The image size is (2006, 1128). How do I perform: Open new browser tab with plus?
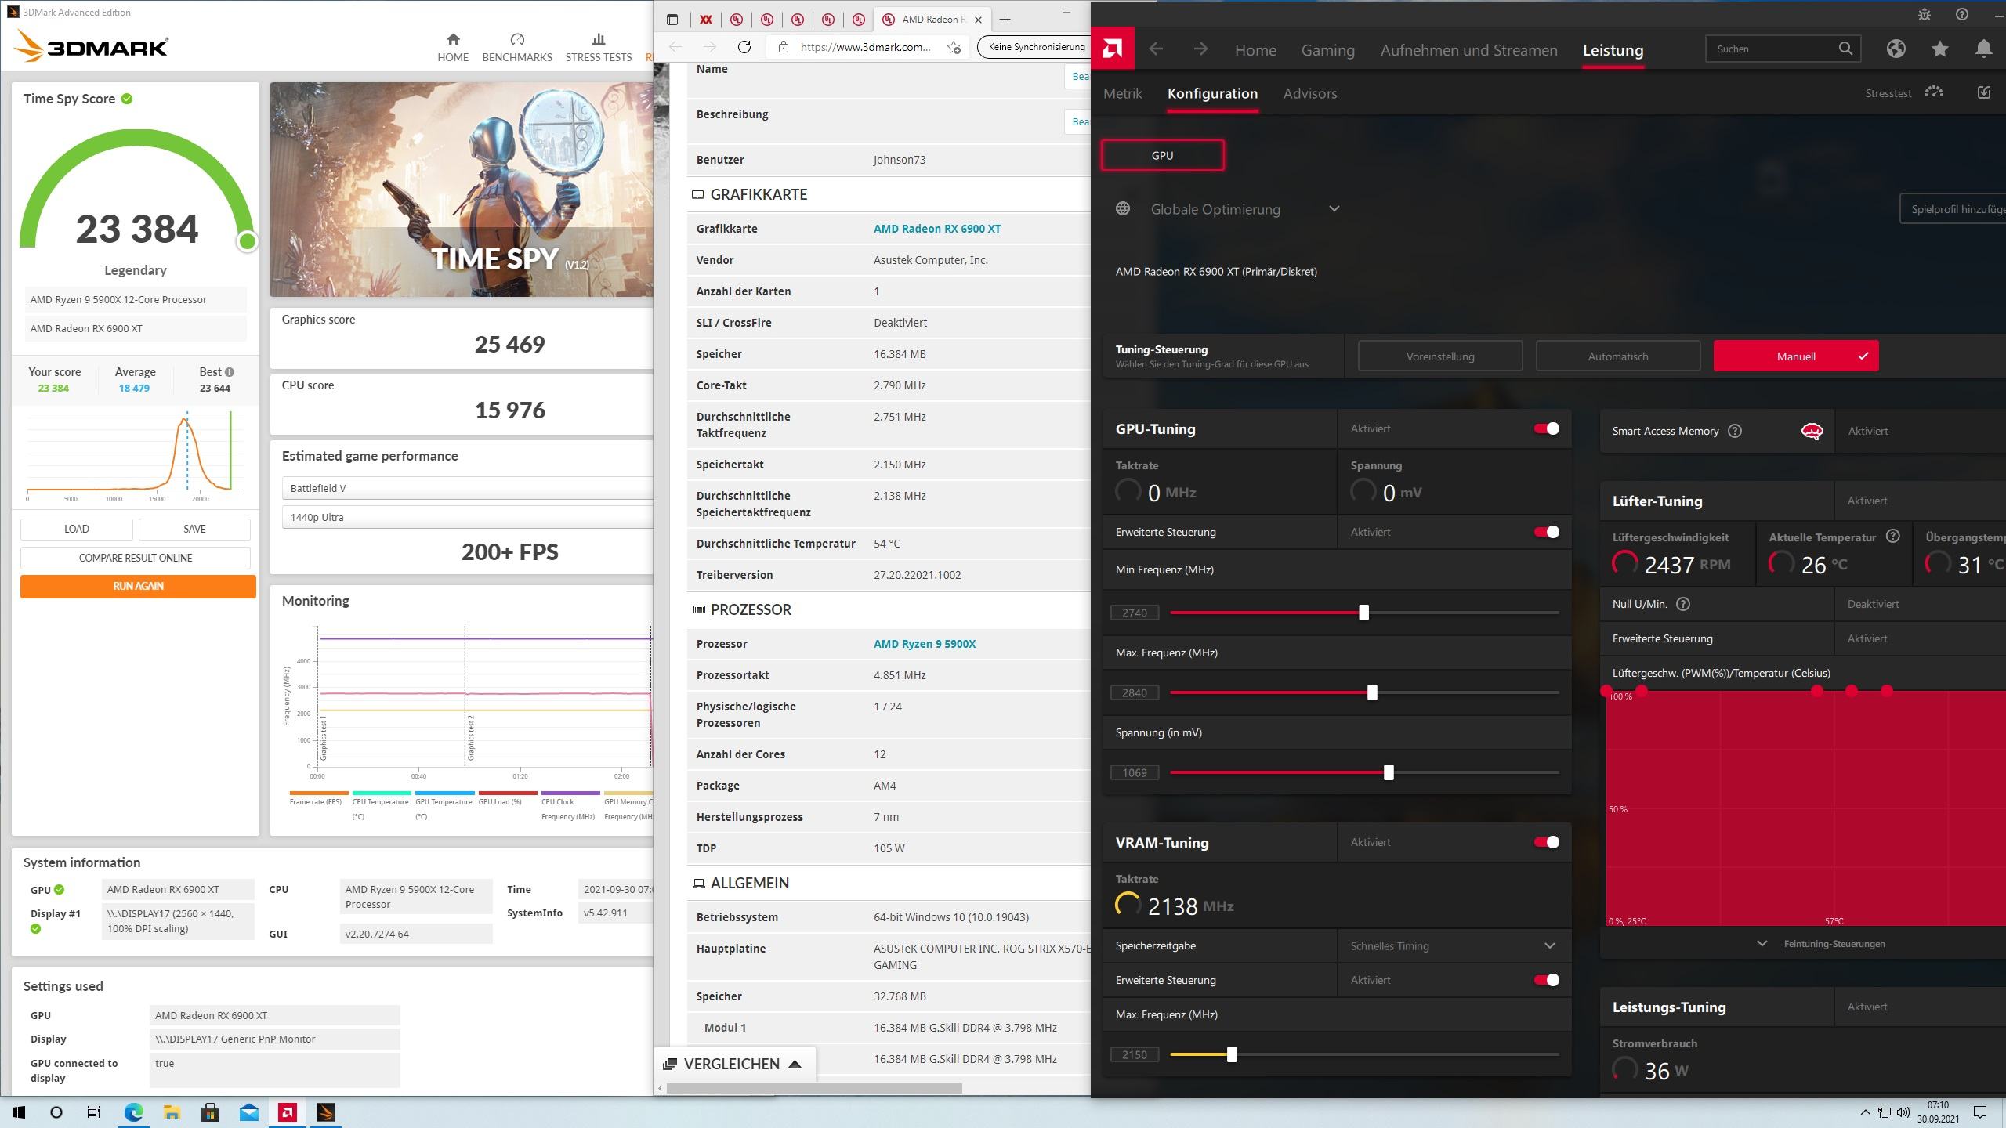(1005, 19)
